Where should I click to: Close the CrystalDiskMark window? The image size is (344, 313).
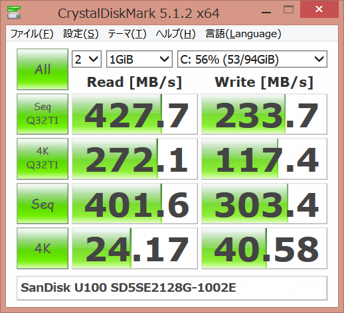pyautogui.click(x=319, y=9)
